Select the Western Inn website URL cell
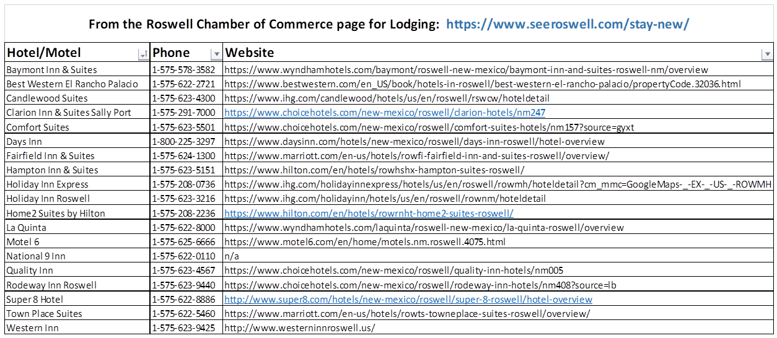 (x=299, y=328)
